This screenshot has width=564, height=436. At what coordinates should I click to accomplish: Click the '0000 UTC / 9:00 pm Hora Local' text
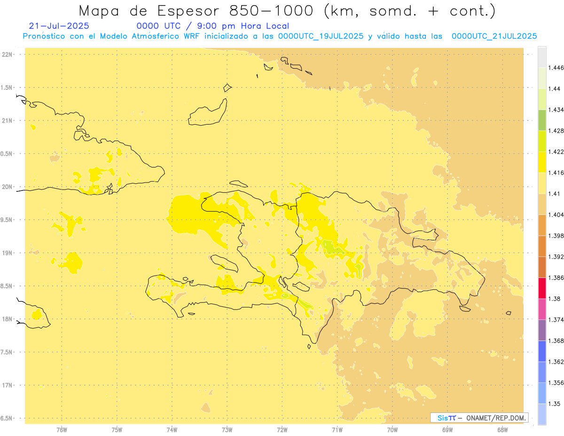pos(213,26)
